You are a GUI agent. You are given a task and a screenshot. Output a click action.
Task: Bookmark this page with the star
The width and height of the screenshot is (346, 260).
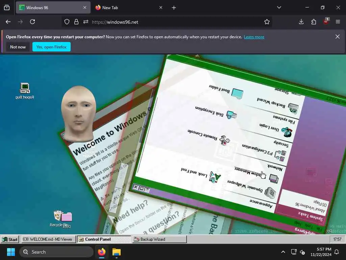267,22
